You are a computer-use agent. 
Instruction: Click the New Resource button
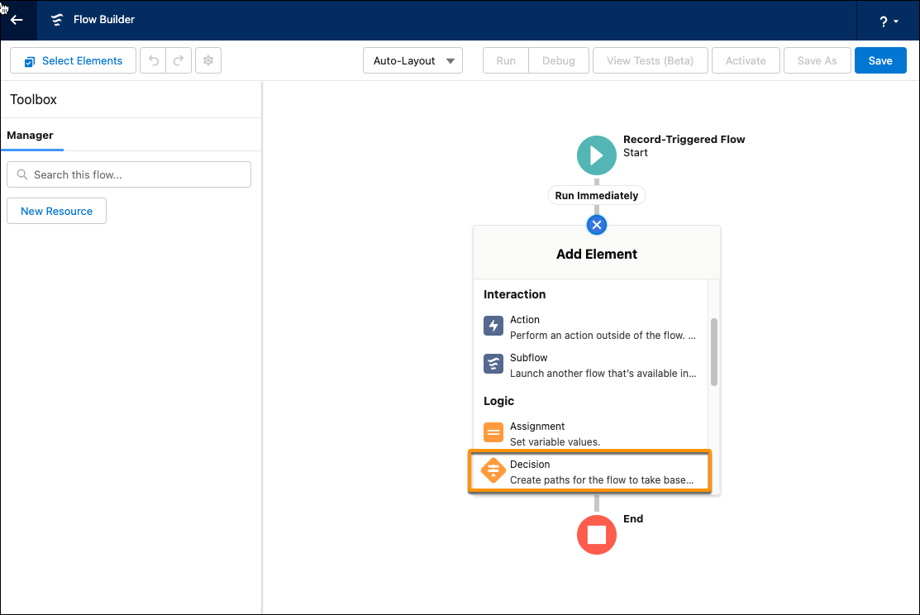pos(56,211)
